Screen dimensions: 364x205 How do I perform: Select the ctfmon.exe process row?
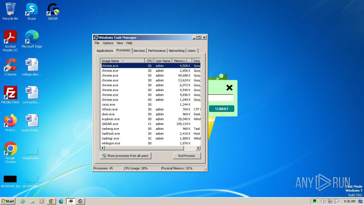coord(151,109)
